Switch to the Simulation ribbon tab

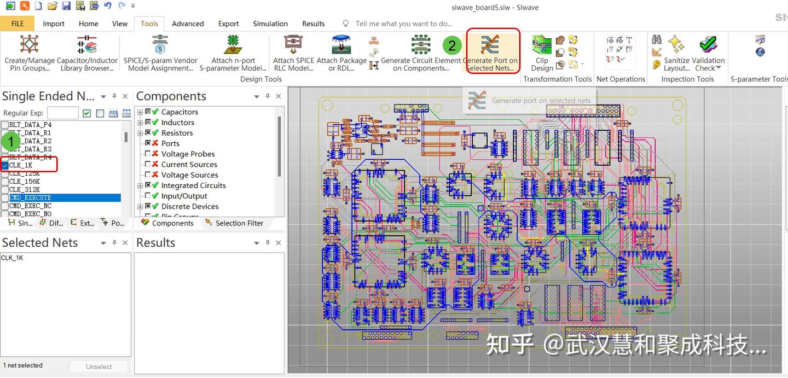[x=270, y=24]
